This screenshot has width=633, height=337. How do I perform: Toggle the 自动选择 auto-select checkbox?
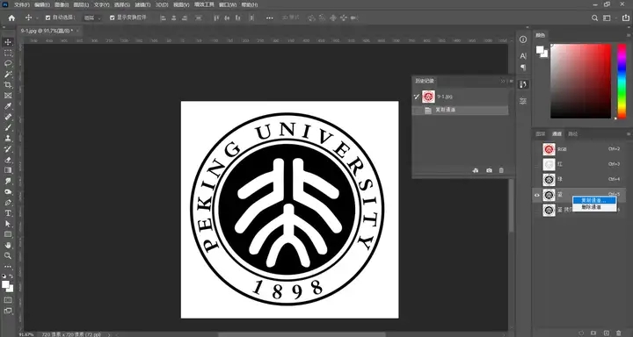point(48,18)
